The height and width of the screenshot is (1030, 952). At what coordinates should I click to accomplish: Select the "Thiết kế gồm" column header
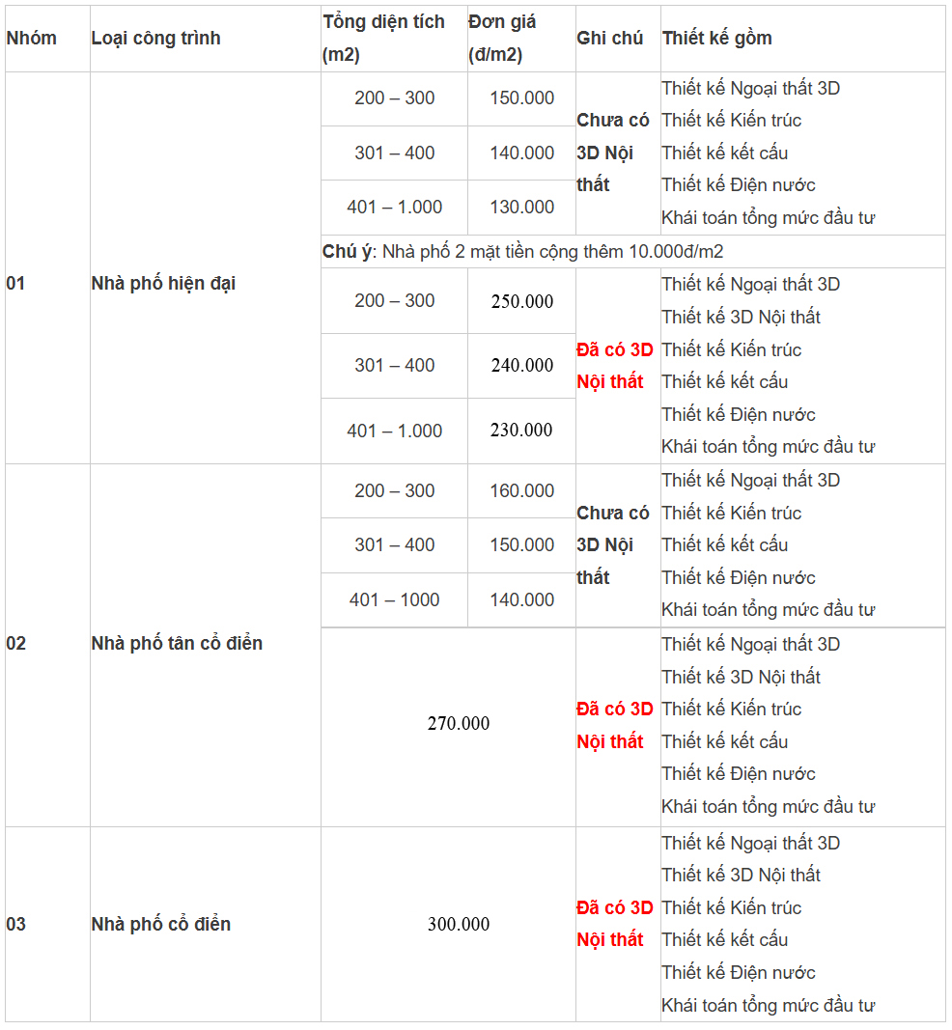[716, 39]
